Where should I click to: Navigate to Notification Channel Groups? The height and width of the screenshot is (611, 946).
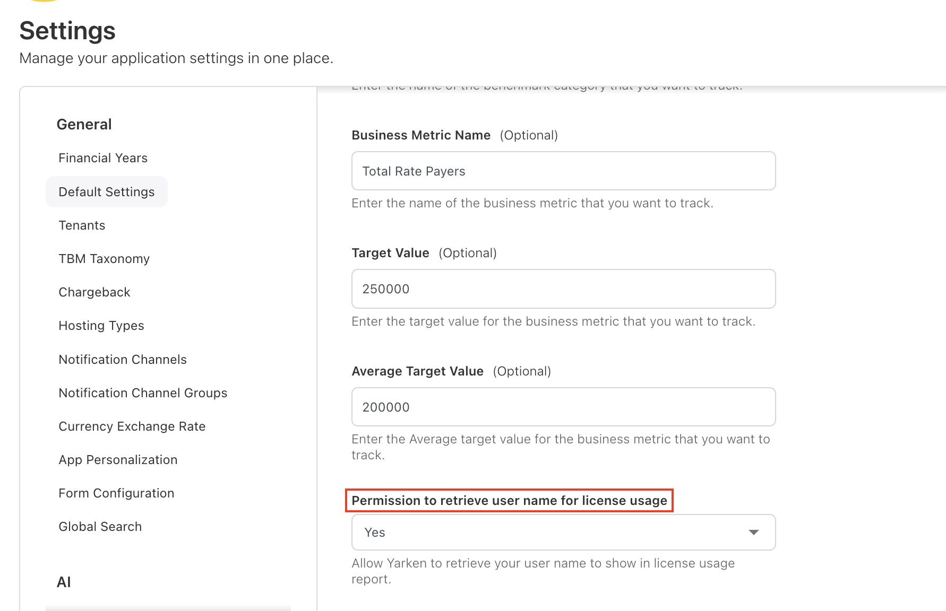point(143,393)
